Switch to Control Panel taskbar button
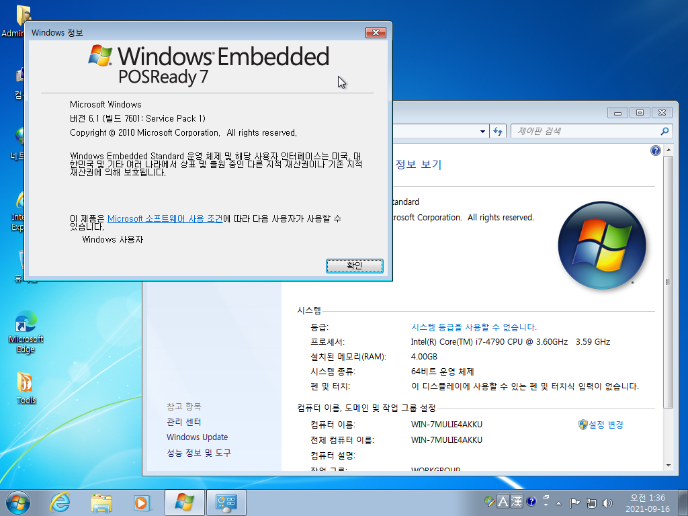 click(226, 503)
